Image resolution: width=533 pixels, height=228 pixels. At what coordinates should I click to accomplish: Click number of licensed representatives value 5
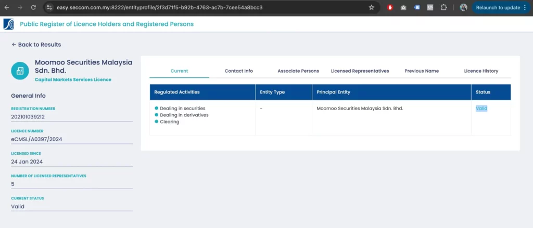[x=12, y=184]
